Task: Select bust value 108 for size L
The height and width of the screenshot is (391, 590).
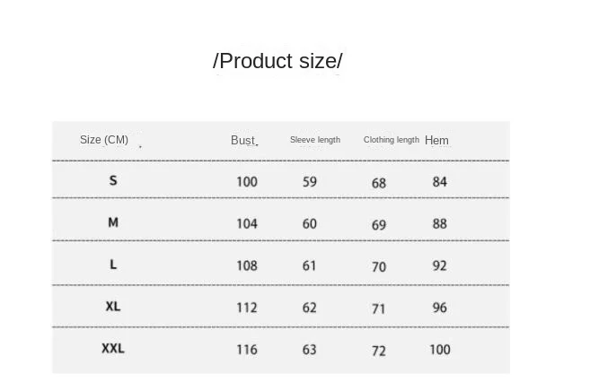Action: tap(247, 265)
